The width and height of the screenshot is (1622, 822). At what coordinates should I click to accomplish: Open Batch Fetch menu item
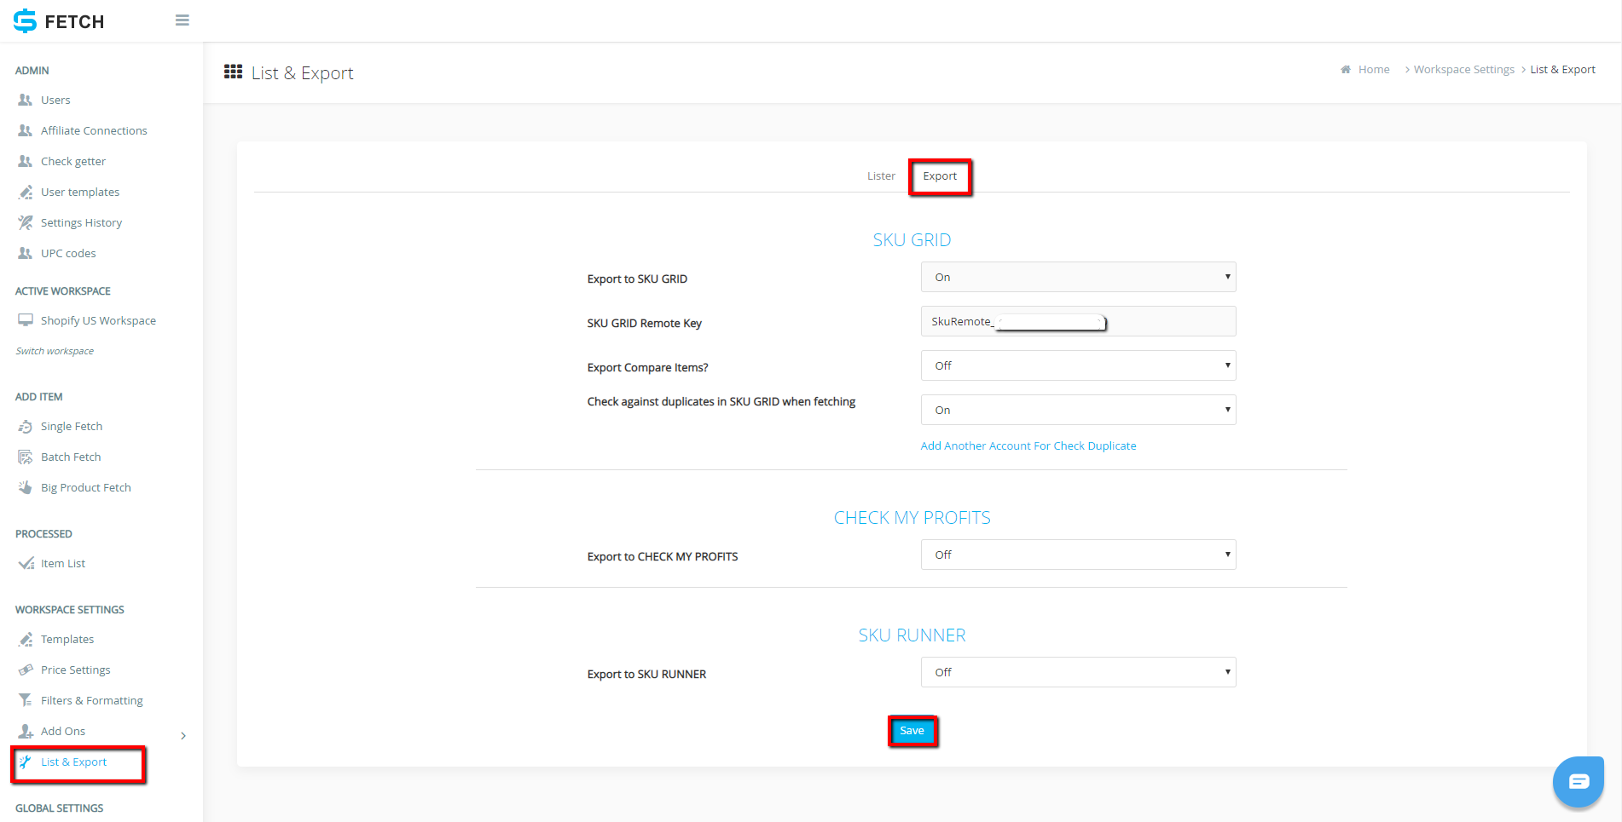71,457
